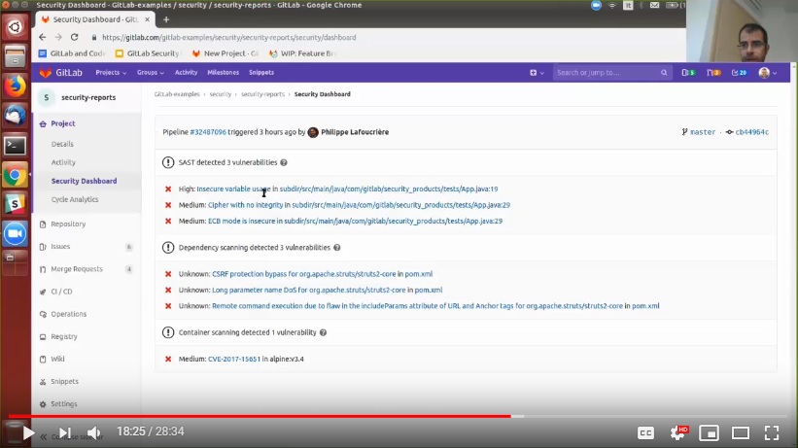Click the Merge Requests sidebar icon
Image resolution: width=798 pixels, height=448 pixels.
43,269
